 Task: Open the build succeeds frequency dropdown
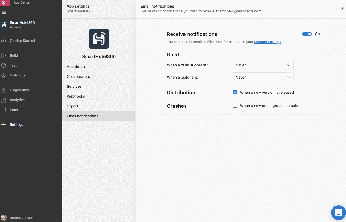click(263, 65)
